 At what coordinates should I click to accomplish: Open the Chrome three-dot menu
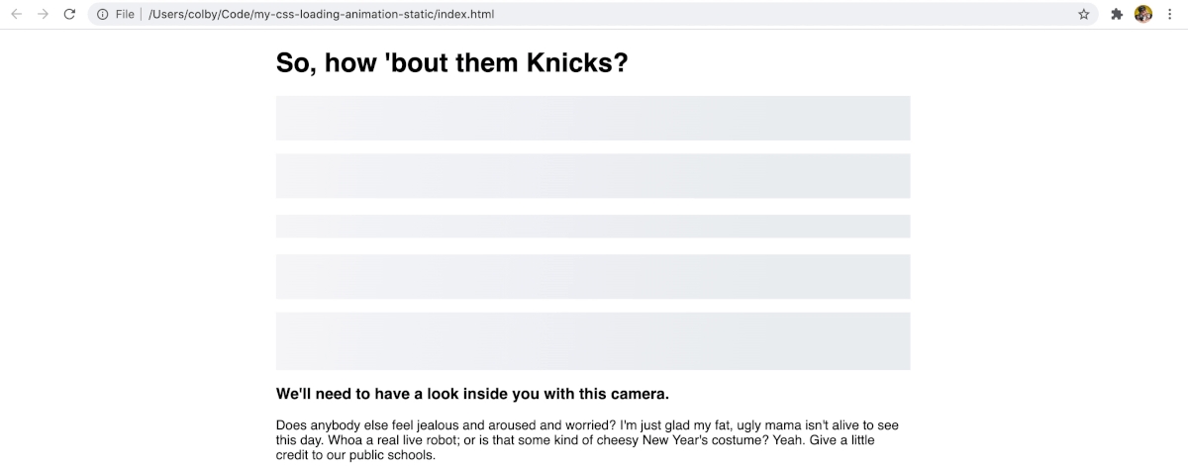(1170, 15)
